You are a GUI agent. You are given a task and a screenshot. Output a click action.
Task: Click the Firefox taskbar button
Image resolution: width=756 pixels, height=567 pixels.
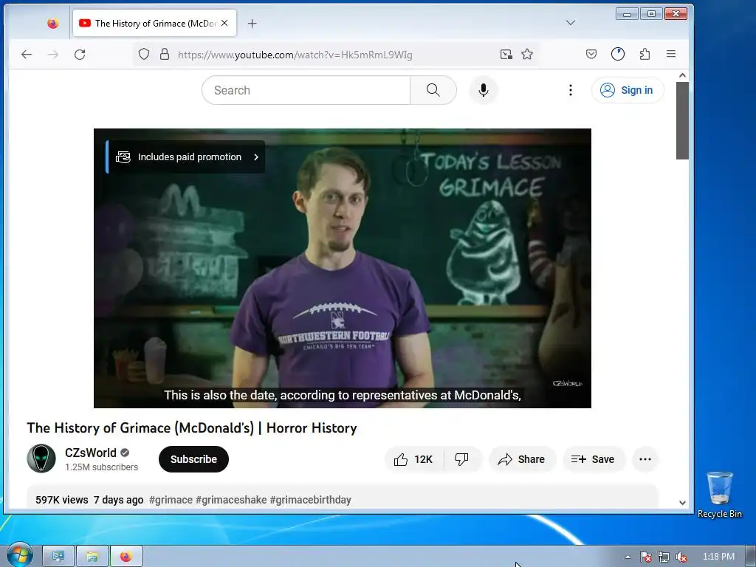click(126, 557)
